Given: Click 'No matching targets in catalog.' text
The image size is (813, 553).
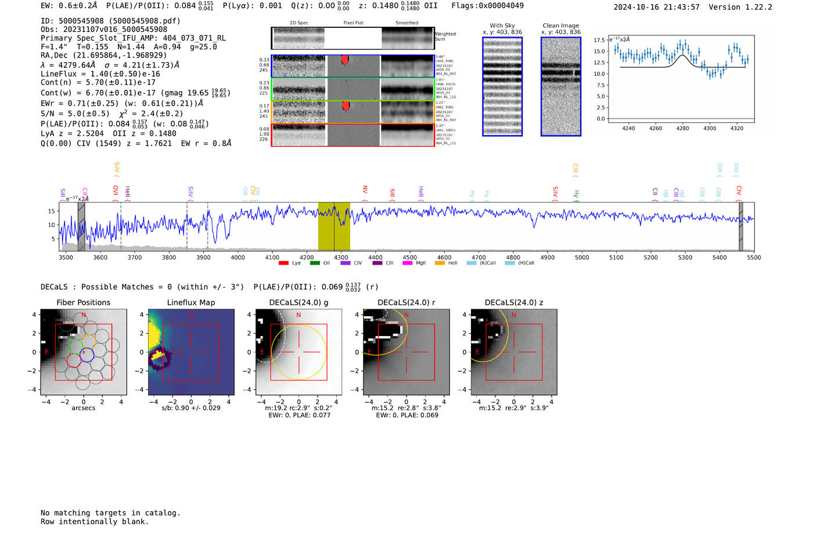Looking at the screenshot, I should click(x=110, y=513).
